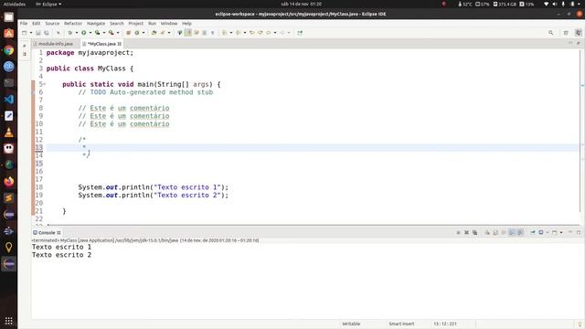585x329 pixels.
Task: Toggle Mark Occurrences in toolbar
Action: 189,33
